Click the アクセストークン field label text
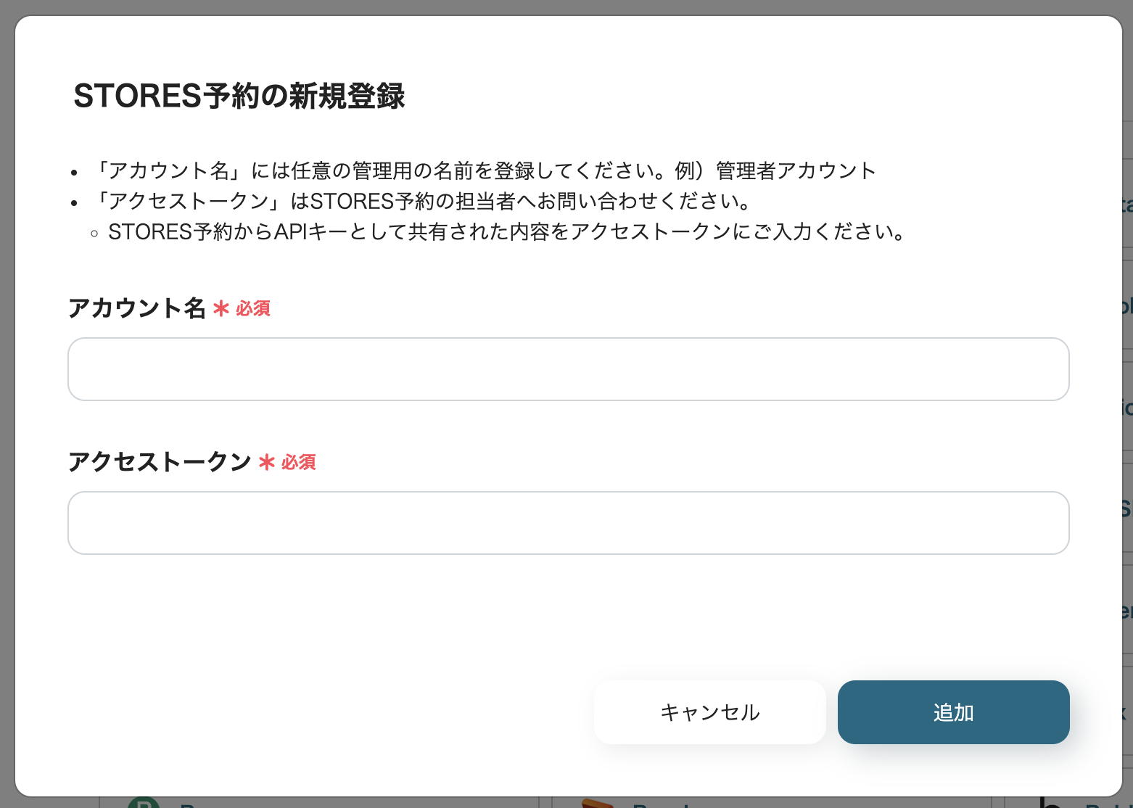Screen dimensions: 1133x808 (158, 462)
